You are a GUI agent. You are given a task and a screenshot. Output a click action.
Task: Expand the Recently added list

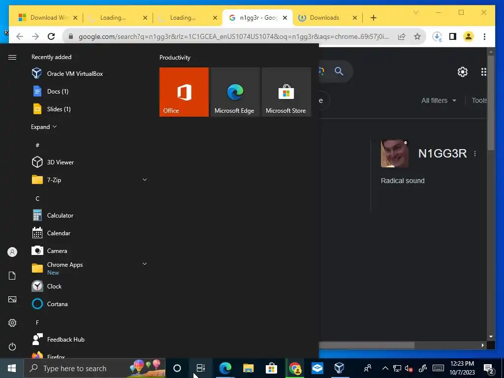(x=44, y=126)
